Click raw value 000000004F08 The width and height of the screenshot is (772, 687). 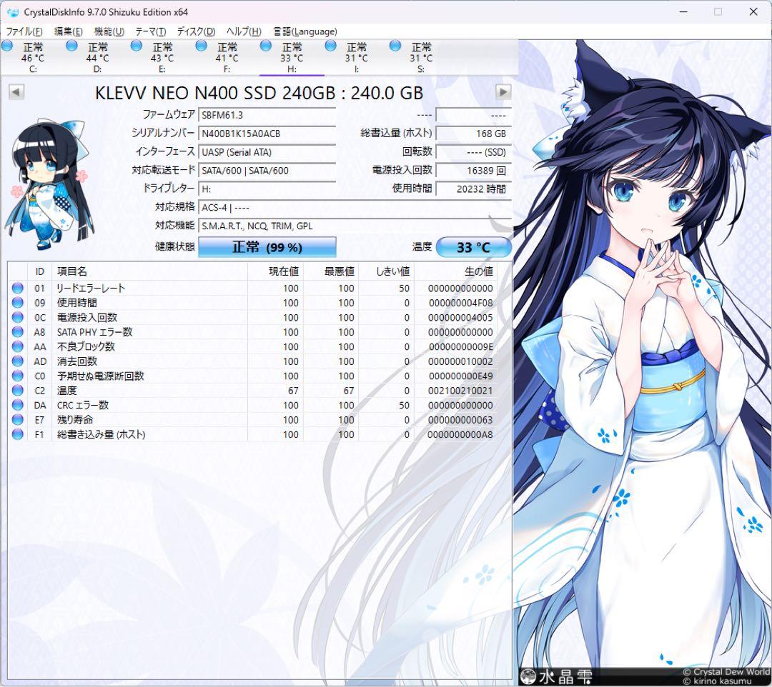pos(460,303)
